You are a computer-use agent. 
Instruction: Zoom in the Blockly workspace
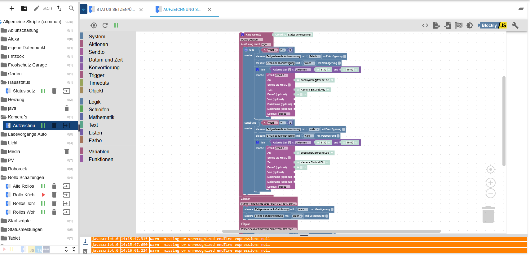pyautogui.click(x=490, y=182)
